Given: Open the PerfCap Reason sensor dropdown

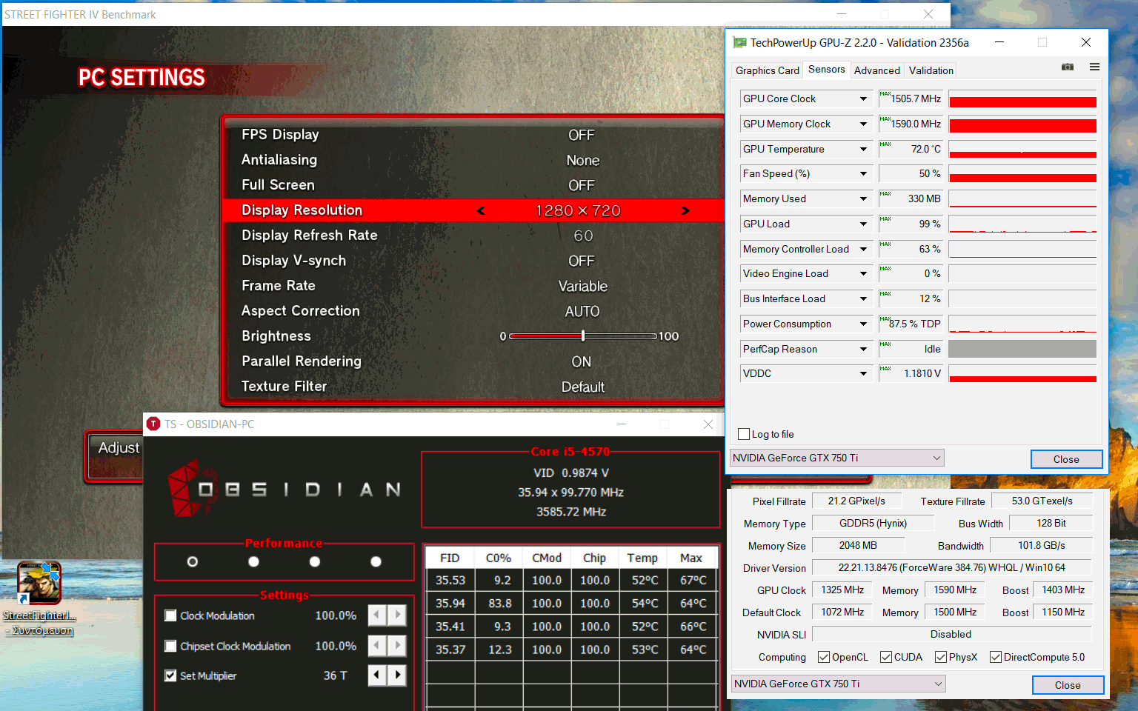Looking at the screenshot, I should pyautogui.click(x=863, y=350).
